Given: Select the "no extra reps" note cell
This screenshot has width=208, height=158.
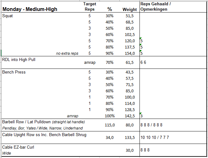Looking at the screenshot, I should point(67,54).
